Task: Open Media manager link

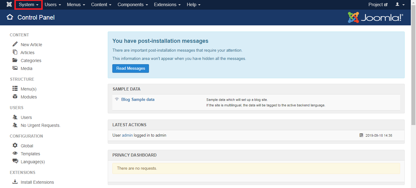Action: click(27, 68)
